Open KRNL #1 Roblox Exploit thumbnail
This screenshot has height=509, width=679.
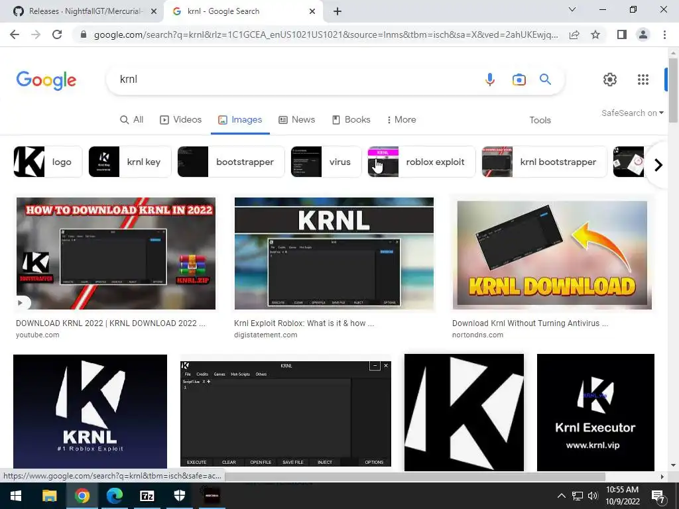pyautogui.click(x=90, y=411)
